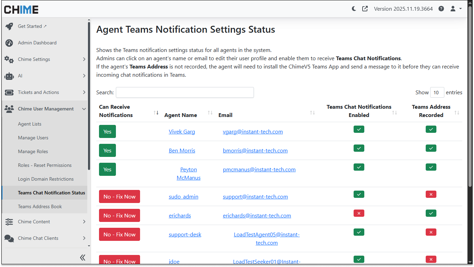
Task: Click erichards' red X notifications disabled badge
Action: (x=359, y=213)
